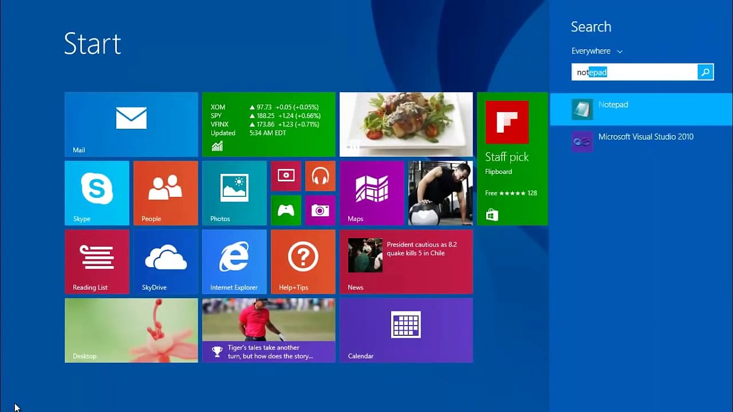The width and height of the screenshot is (733, 412).
Task: Click the "Free ★★★★★ 128" rating text
Action: pos(511,193)
